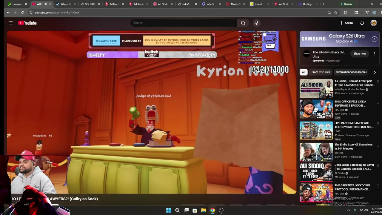Open Don't Judge a Book title
The width and height of the screenshot is (382, 215).
[354, 167]
